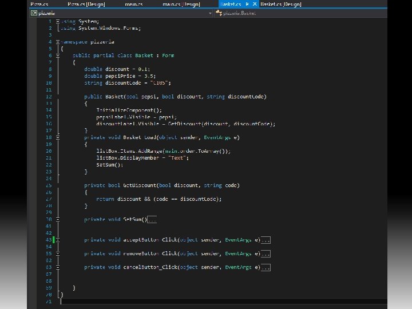Click the ellipsis box after cancelButton_Click
412x309 pixels.
[x=266, y=267]
